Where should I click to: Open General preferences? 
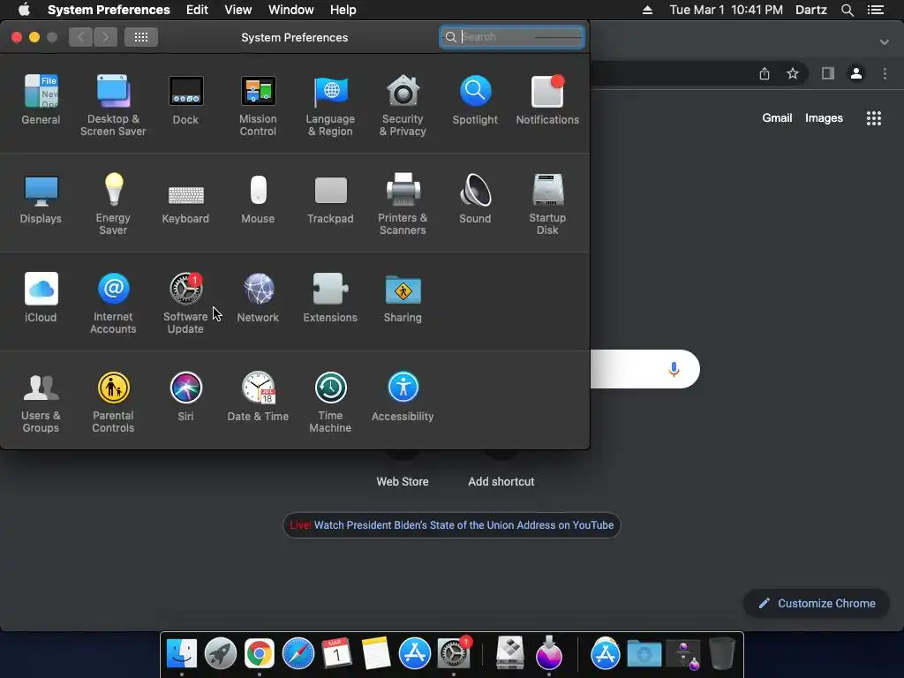(x=41, y=99)
